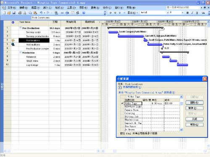
Task: Select the 1-21 milestone diamond in Gantt
Action: (x=162, y=48)
